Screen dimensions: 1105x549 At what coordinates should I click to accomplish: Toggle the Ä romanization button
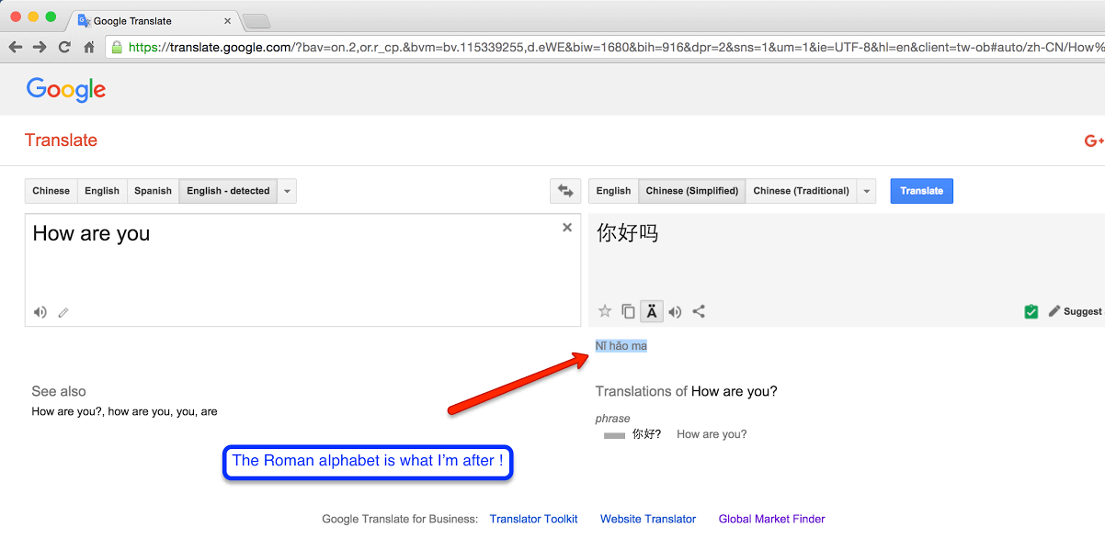click(x=652, y=311)
